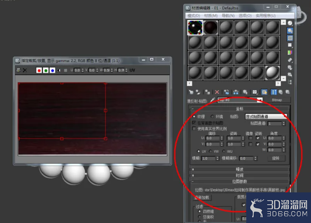Viewport: 311px width, 223px height.
Task: Click the black X icon in crop window toolbar
Action: [x=25, y=70]
